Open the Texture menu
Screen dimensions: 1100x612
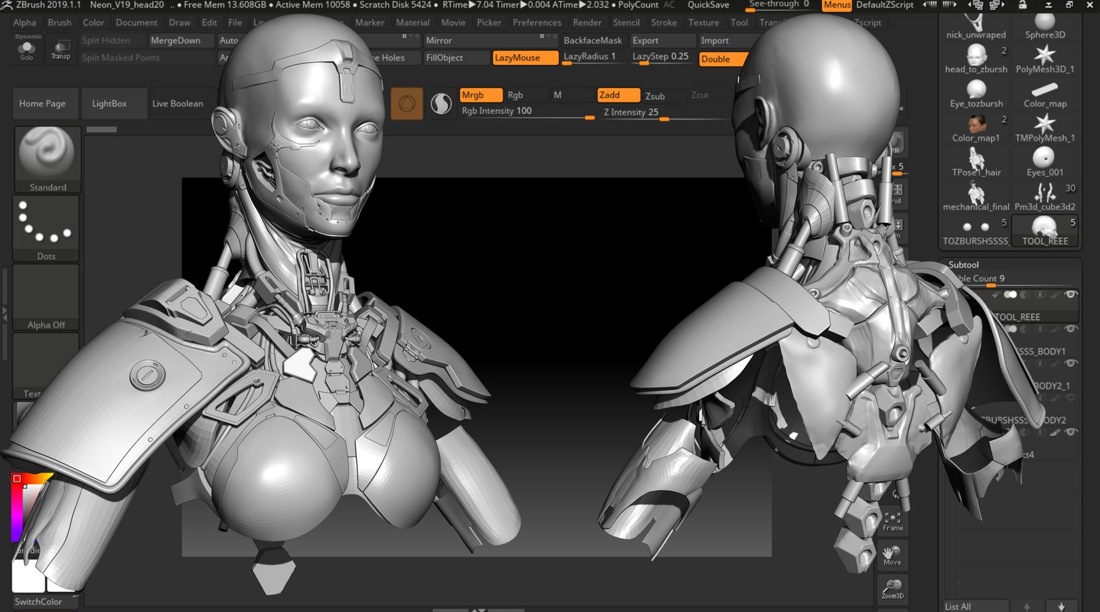(x=703, y=23)
